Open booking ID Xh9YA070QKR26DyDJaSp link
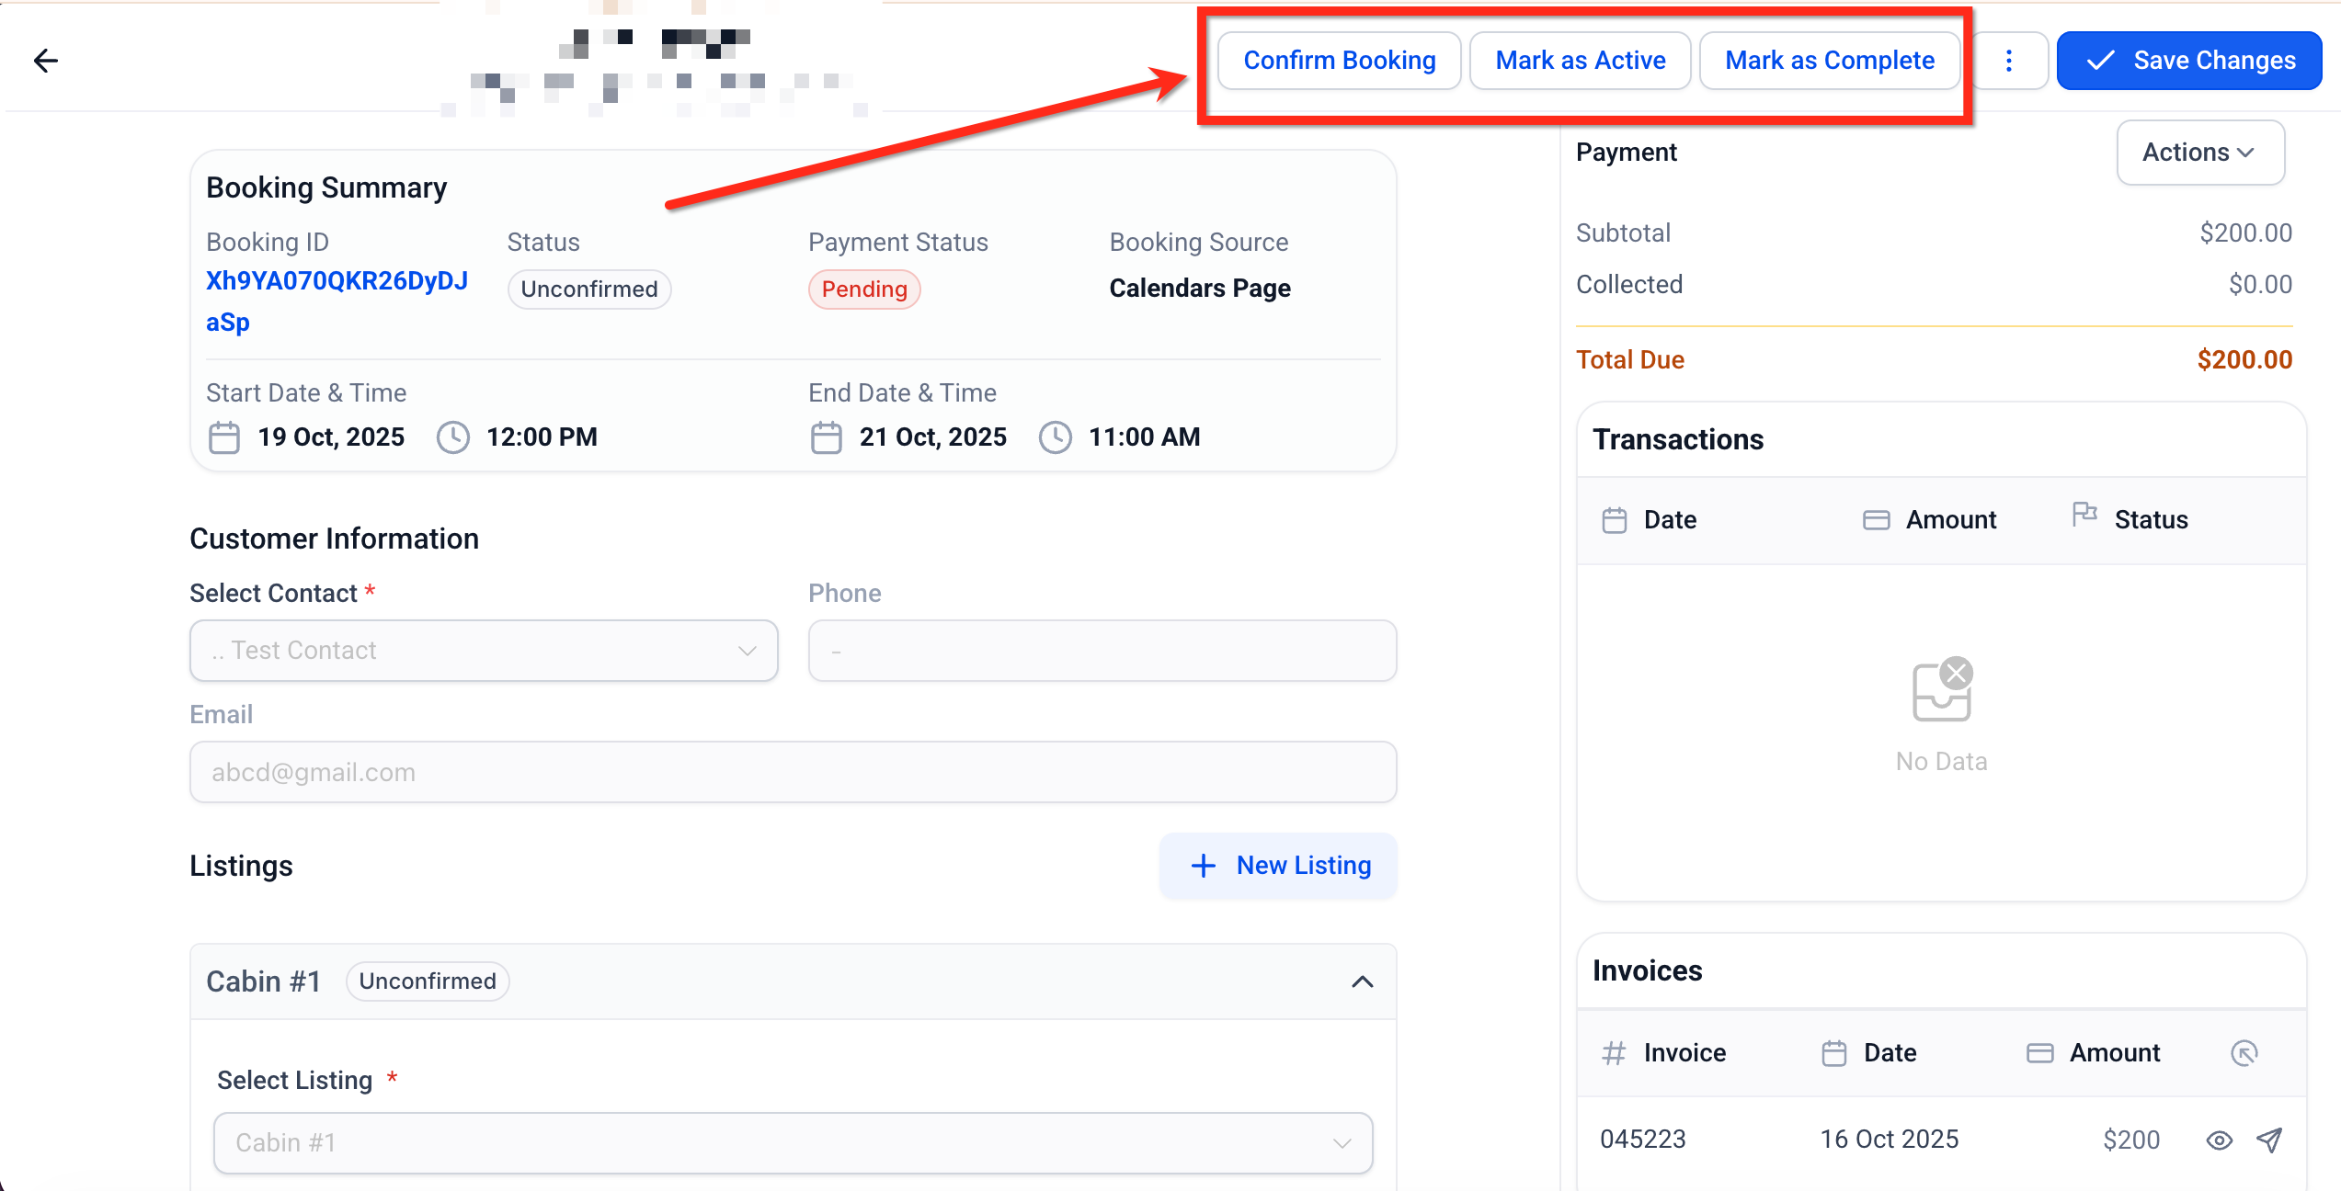The height and width of the screenshot is (1191, 2341). pos(337,282)
